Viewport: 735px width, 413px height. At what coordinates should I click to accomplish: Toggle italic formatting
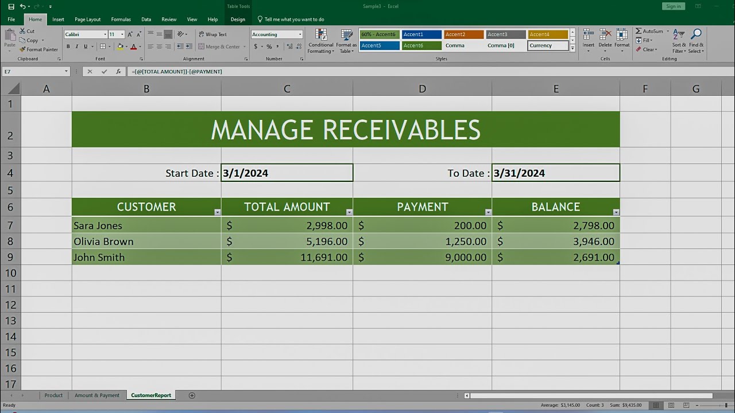click(x=77, y=46)
